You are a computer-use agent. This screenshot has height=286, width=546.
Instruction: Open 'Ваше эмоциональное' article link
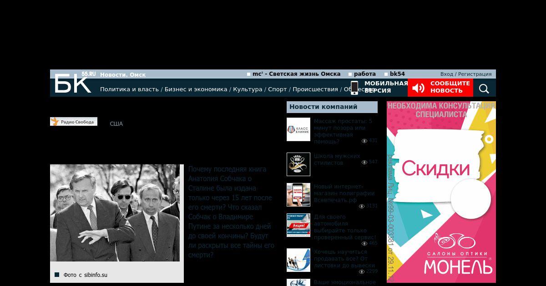click(x=345, y=282)
